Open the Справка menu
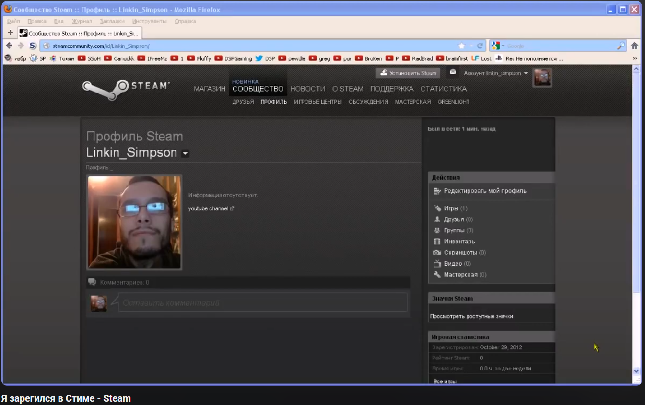Image resolution: width=645 pixels, height=405 pixels. [185, 21]
